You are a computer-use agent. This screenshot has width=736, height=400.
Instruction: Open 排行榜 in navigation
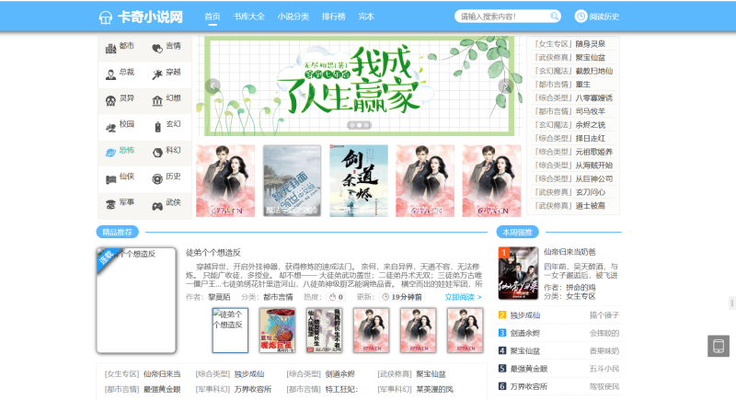click(x=333, y=17)
